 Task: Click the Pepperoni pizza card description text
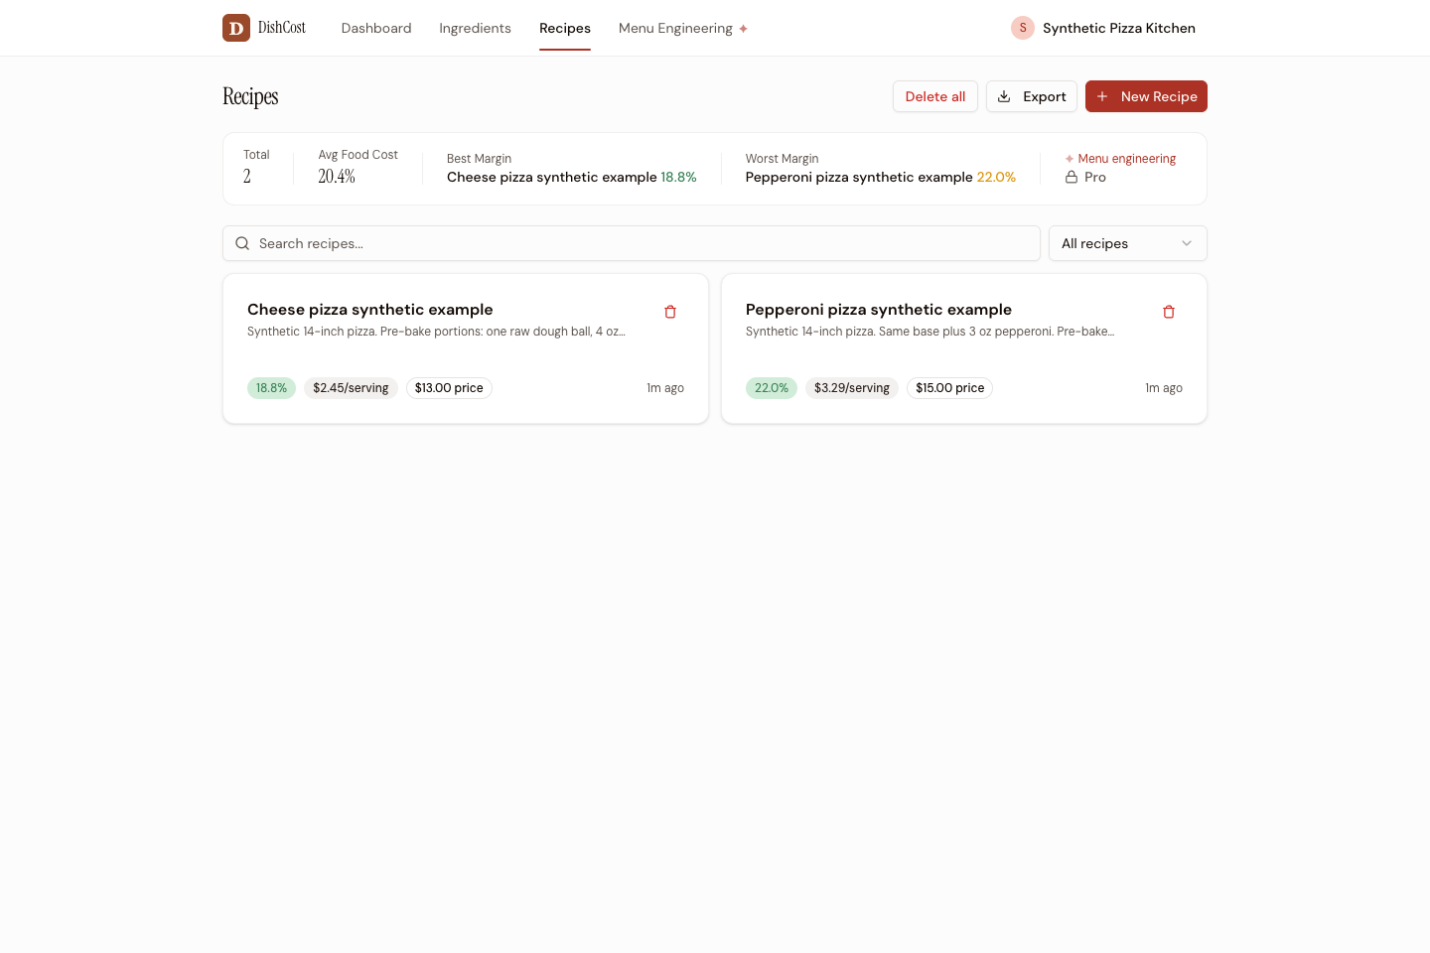(929, 332)
